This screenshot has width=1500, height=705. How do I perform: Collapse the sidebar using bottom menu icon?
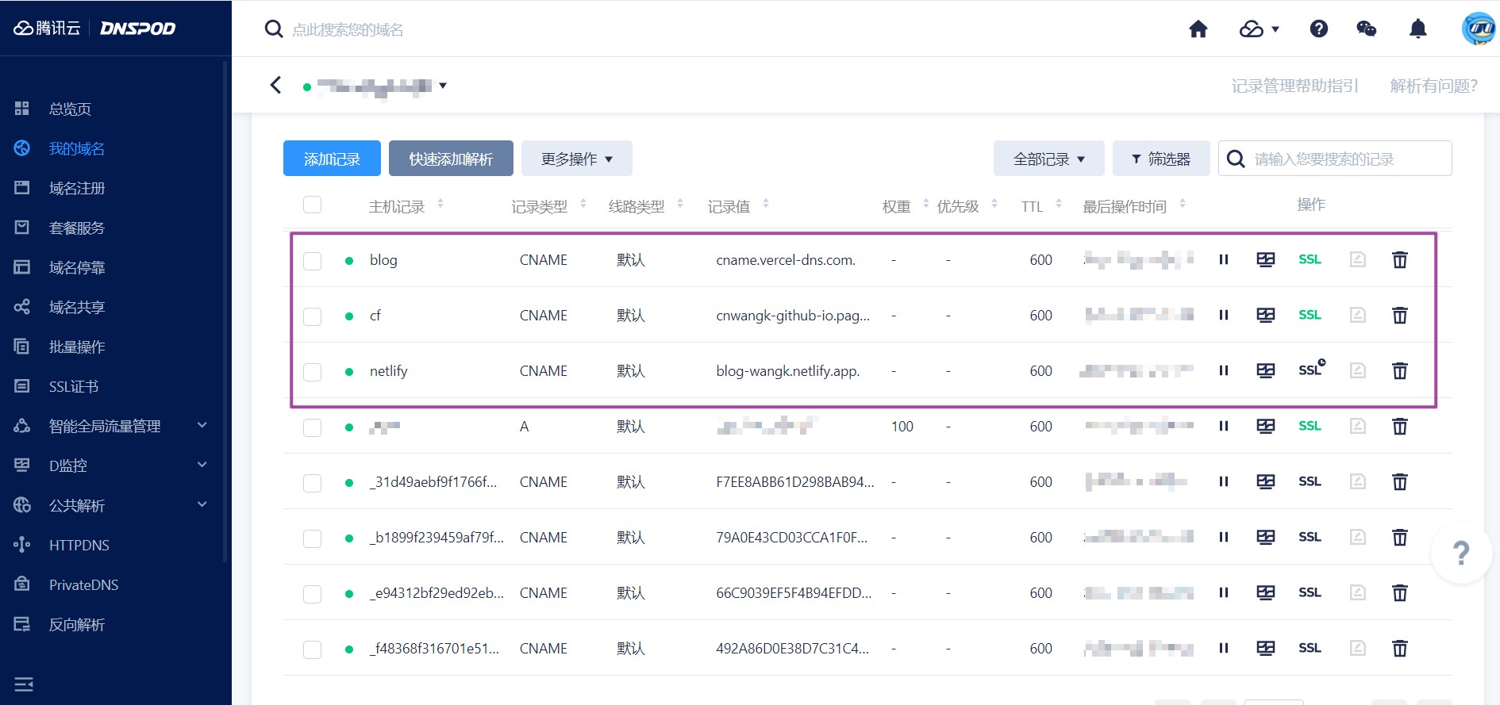point(24,684)
